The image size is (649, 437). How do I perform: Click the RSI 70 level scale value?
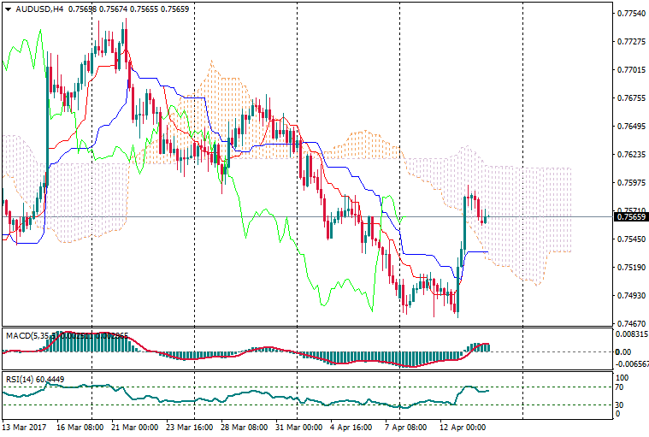pyautogui.click(x=621, y=388)
